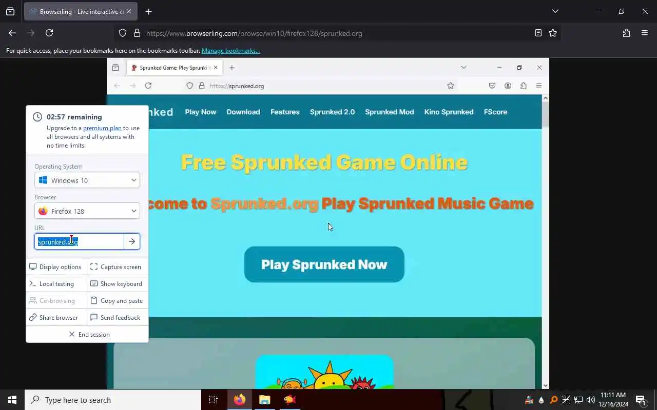Open the outer Firefox tab overview icon
The width and height of the screenshot is (657, 410).
[10, 11]
